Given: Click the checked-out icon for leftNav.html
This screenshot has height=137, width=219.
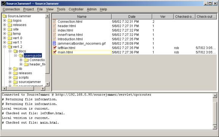Looking at the screenshot, I should click(54, 48).
